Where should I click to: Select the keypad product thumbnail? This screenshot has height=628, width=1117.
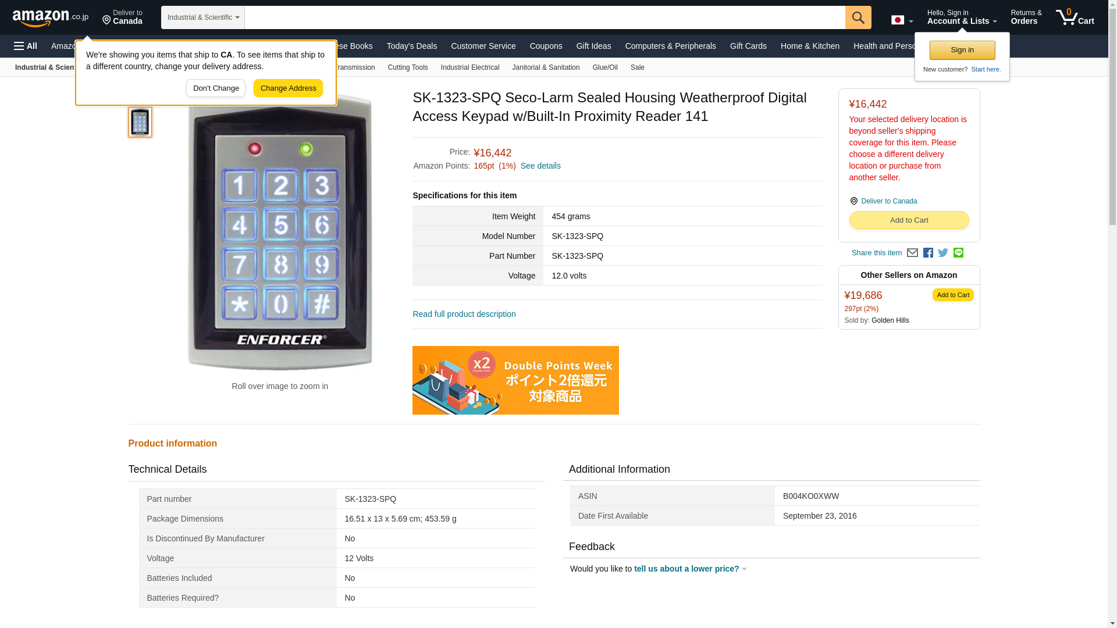140,122
